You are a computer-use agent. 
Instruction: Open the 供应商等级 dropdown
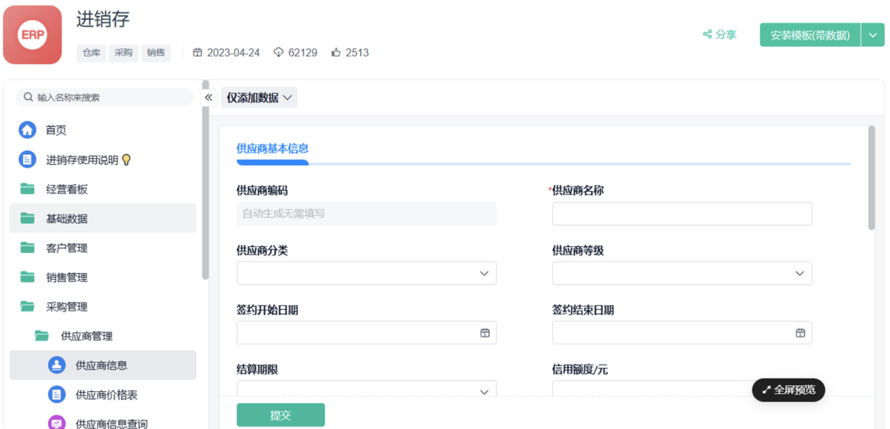[682, 273]
